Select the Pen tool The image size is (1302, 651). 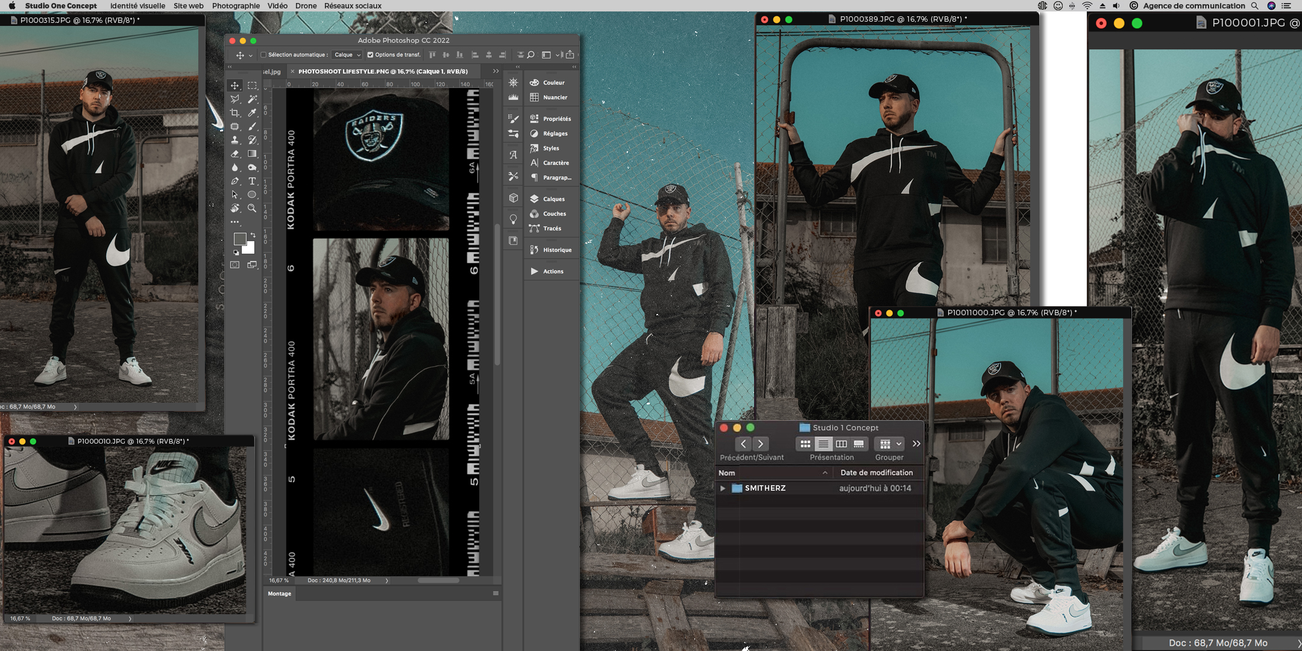[x=234, y=181]
